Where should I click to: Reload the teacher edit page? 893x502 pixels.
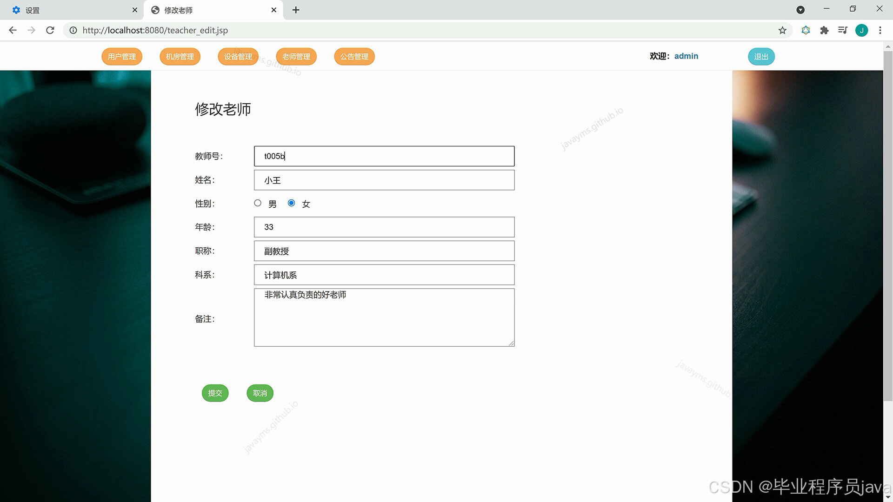click(50, 30)
